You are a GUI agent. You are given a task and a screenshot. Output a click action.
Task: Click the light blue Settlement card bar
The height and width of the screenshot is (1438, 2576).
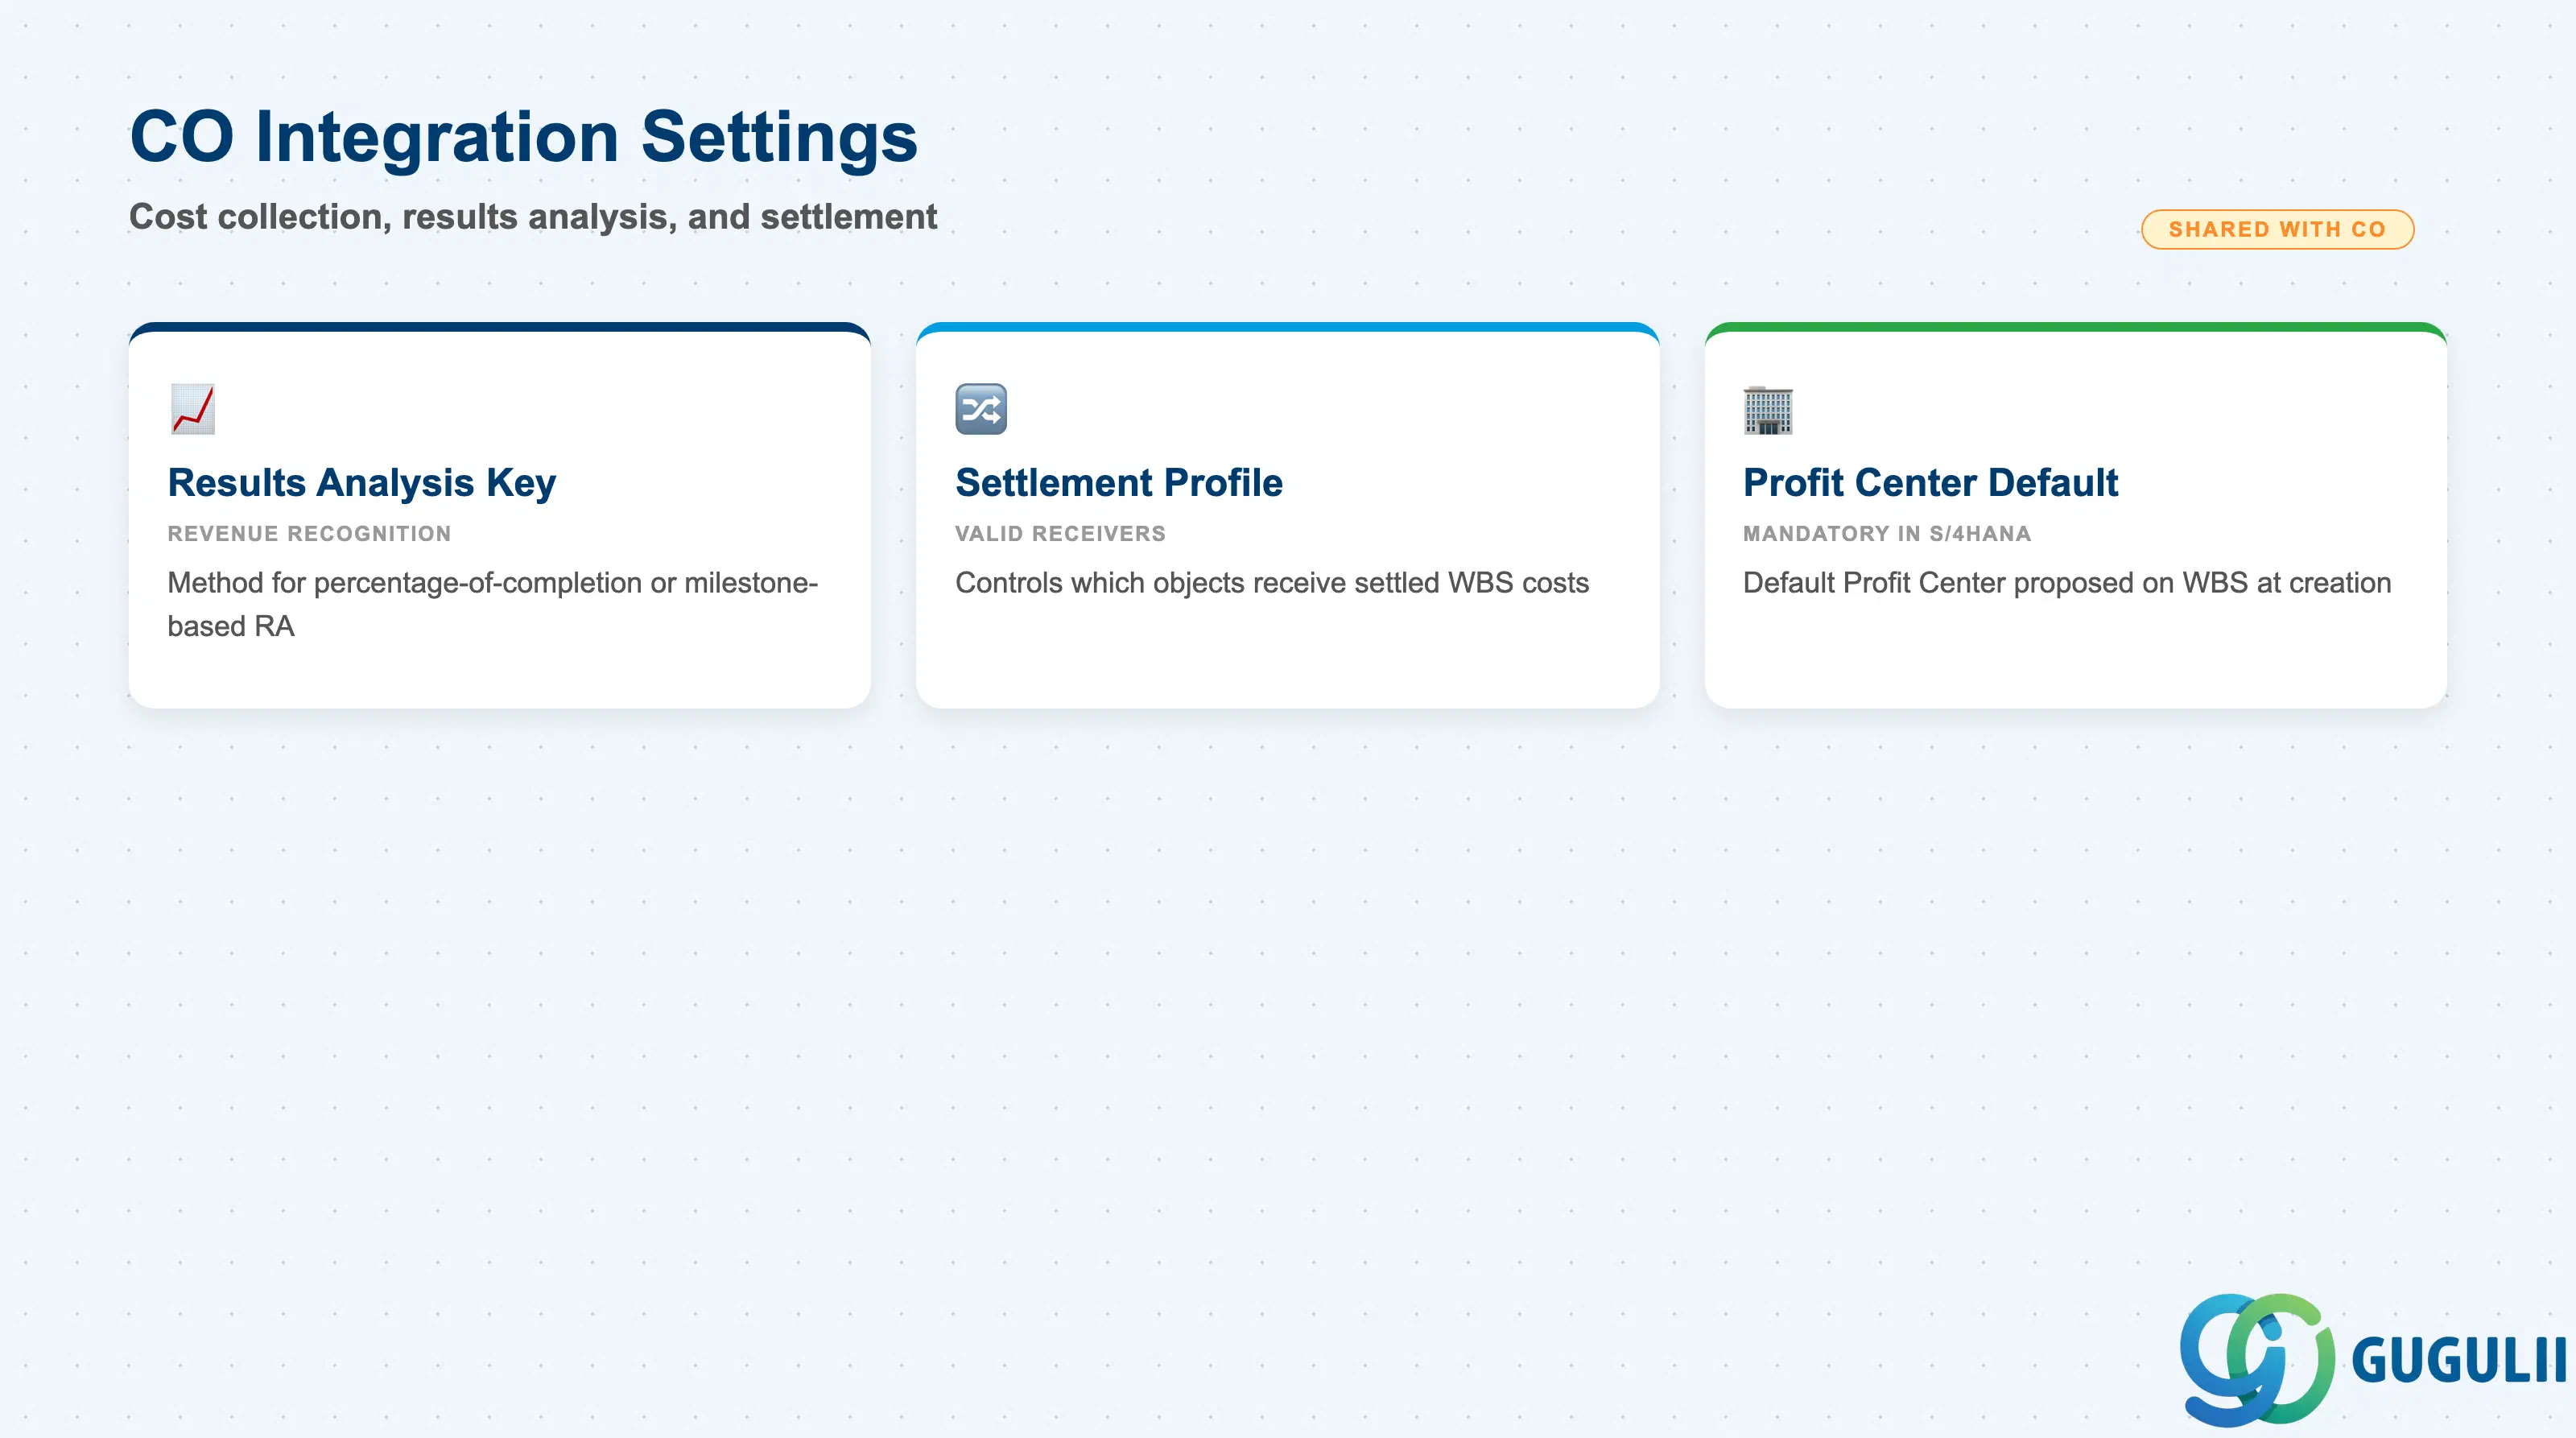tap(1287, 327)
